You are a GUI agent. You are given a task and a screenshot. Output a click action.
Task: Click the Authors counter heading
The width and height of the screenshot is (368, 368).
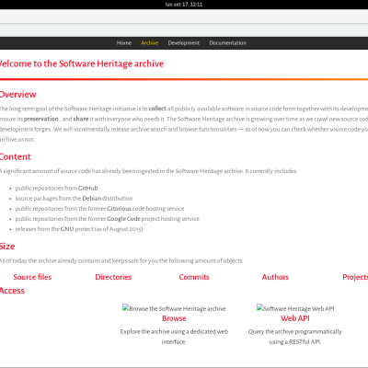[275, 277]
